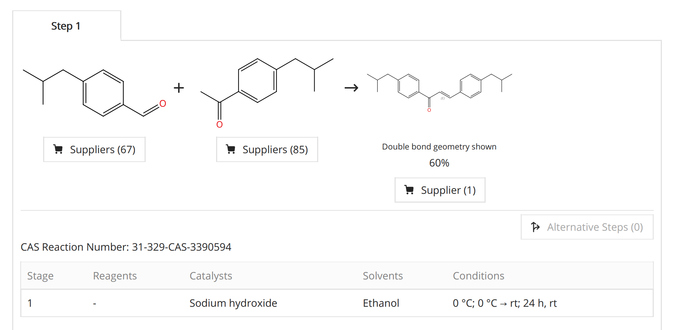
Task: Click the cart icon beside Suppliers (67)
Action: (x=58, y=149)
